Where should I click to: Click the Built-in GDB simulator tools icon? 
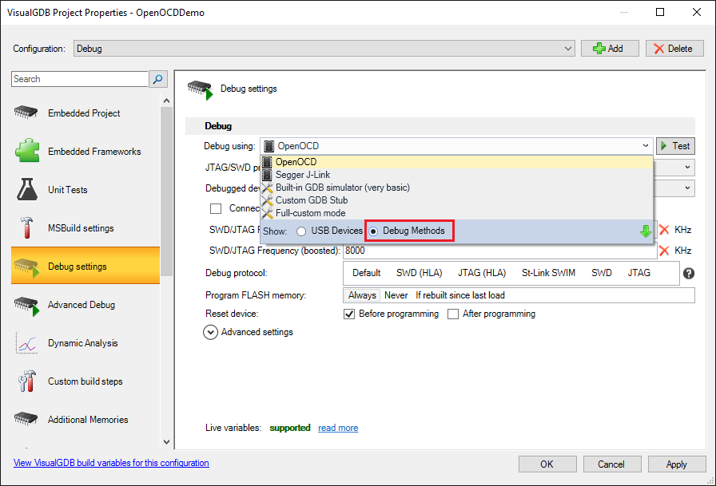click(x=267, y=188)
